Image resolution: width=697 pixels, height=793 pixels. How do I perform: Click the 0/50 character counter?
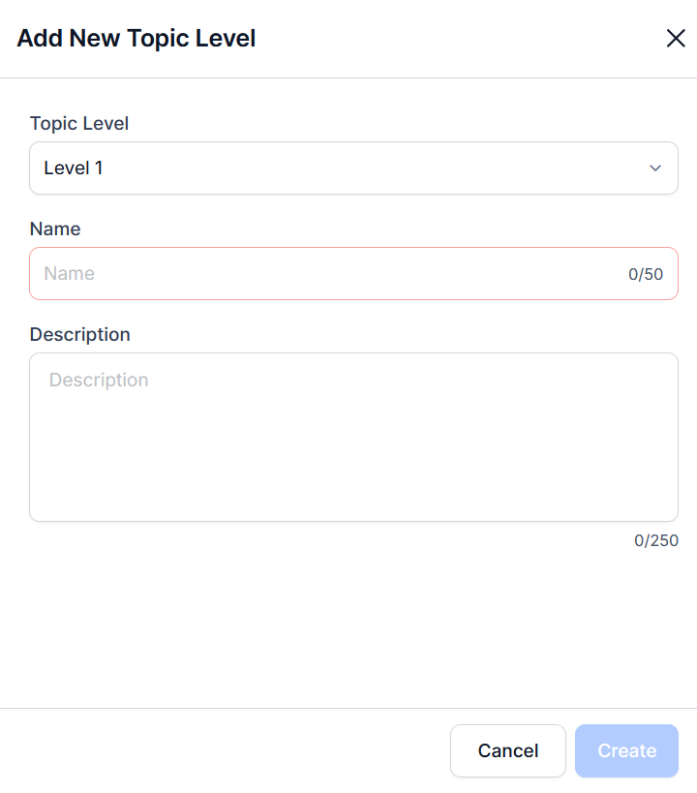click(646, 274)
